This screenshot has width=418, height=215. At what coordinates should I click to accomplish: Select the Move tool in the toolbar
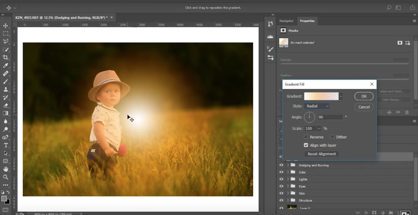point(5,26)
